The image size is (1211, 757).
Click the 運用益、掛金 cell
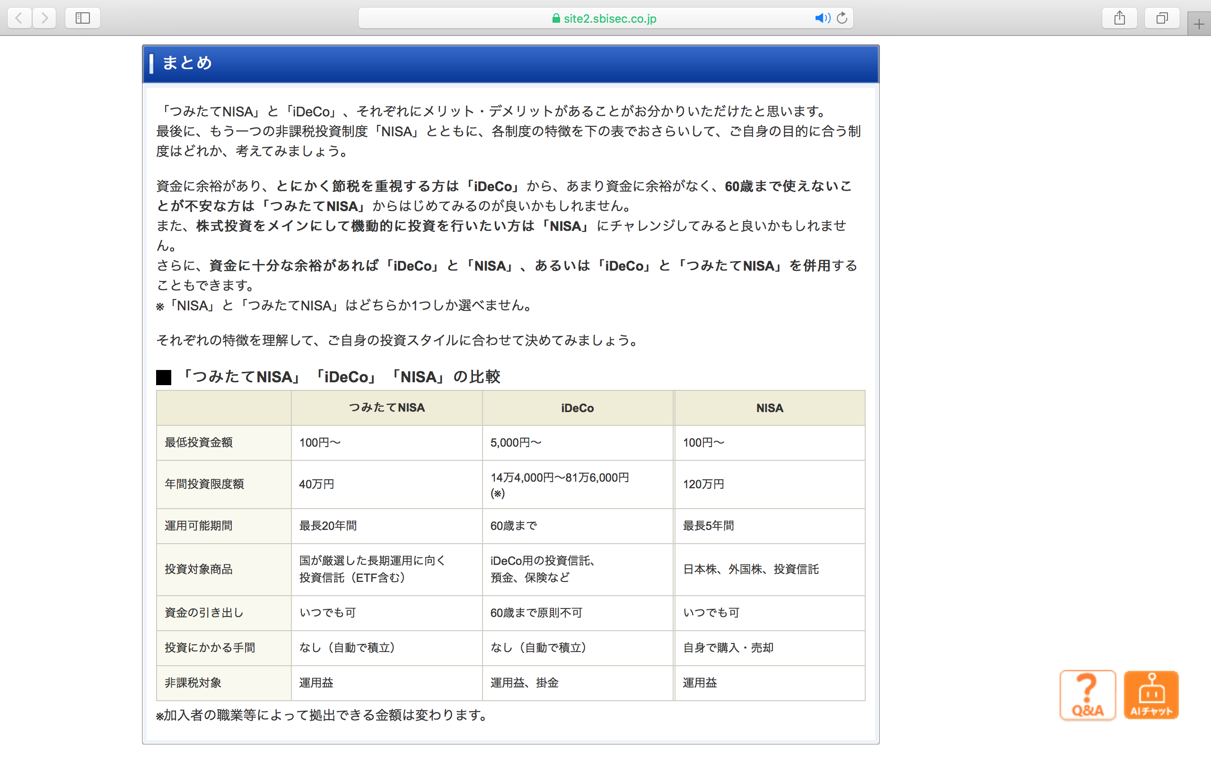pyautogui.click(x=578, y=683)
